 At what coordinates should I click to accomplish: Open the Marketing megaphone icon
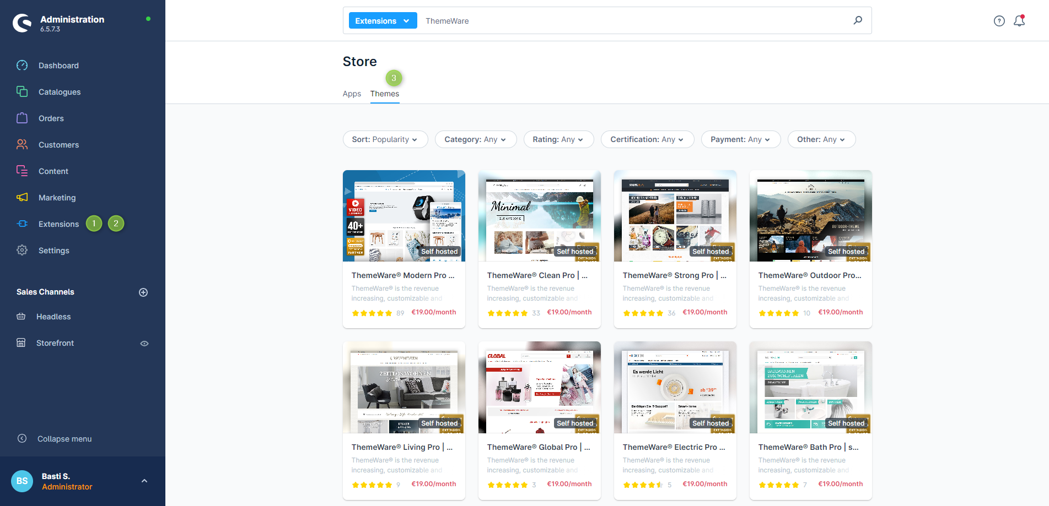point(22,198)
